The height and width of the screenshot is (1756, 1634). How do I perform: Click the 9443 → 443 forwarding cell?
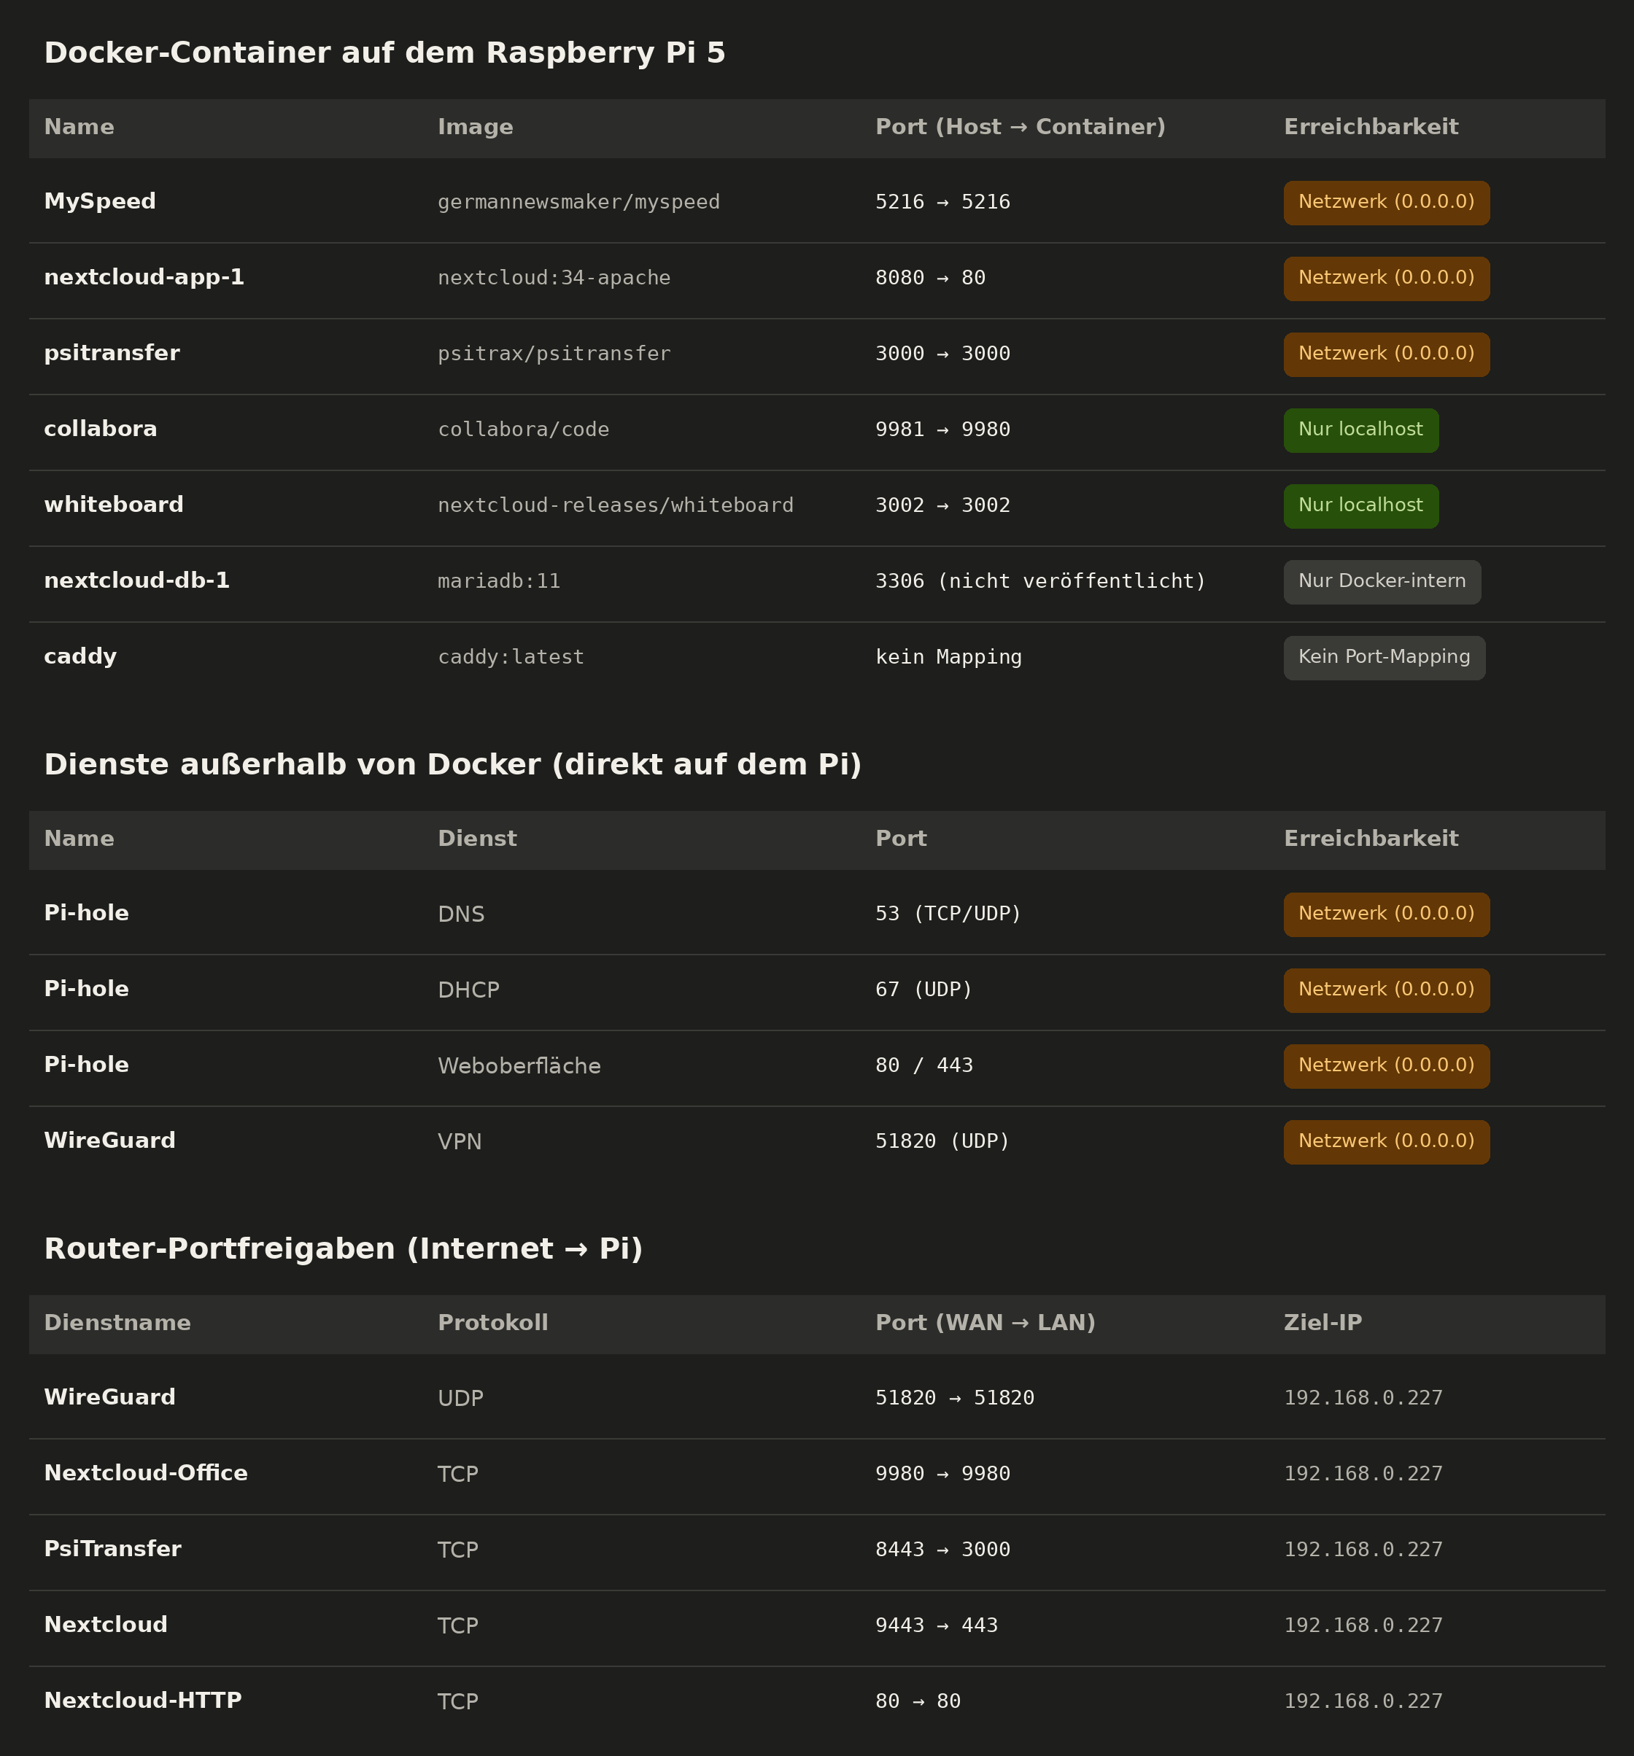click(x=937, y=1627)
